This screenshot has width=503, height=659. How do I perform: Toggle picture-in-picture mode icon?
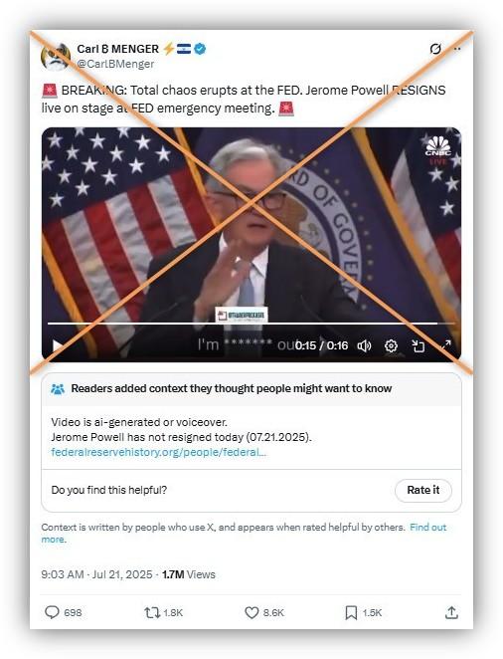pos(418,345)
